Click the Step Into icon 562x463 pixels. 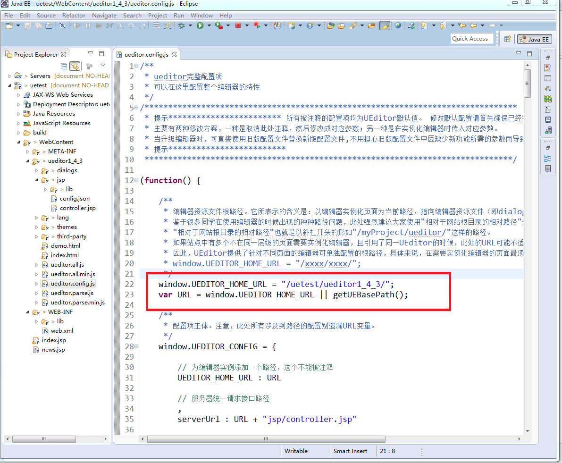click(120, 25)
